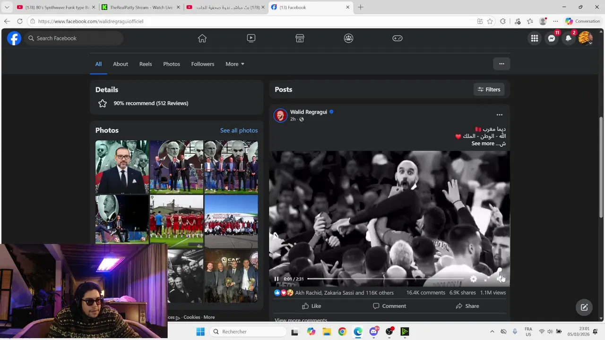Open the Facebook Video tab icon
The image size is (605, 340).
251,38
